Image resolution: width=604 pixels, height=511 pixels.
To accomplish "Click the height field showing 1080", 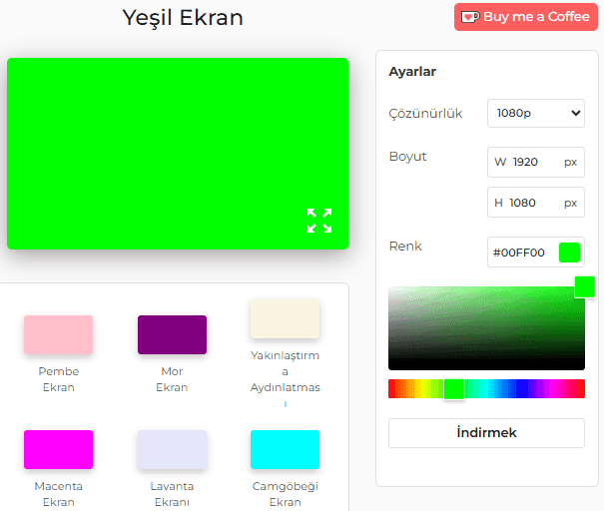I will 536,203.
